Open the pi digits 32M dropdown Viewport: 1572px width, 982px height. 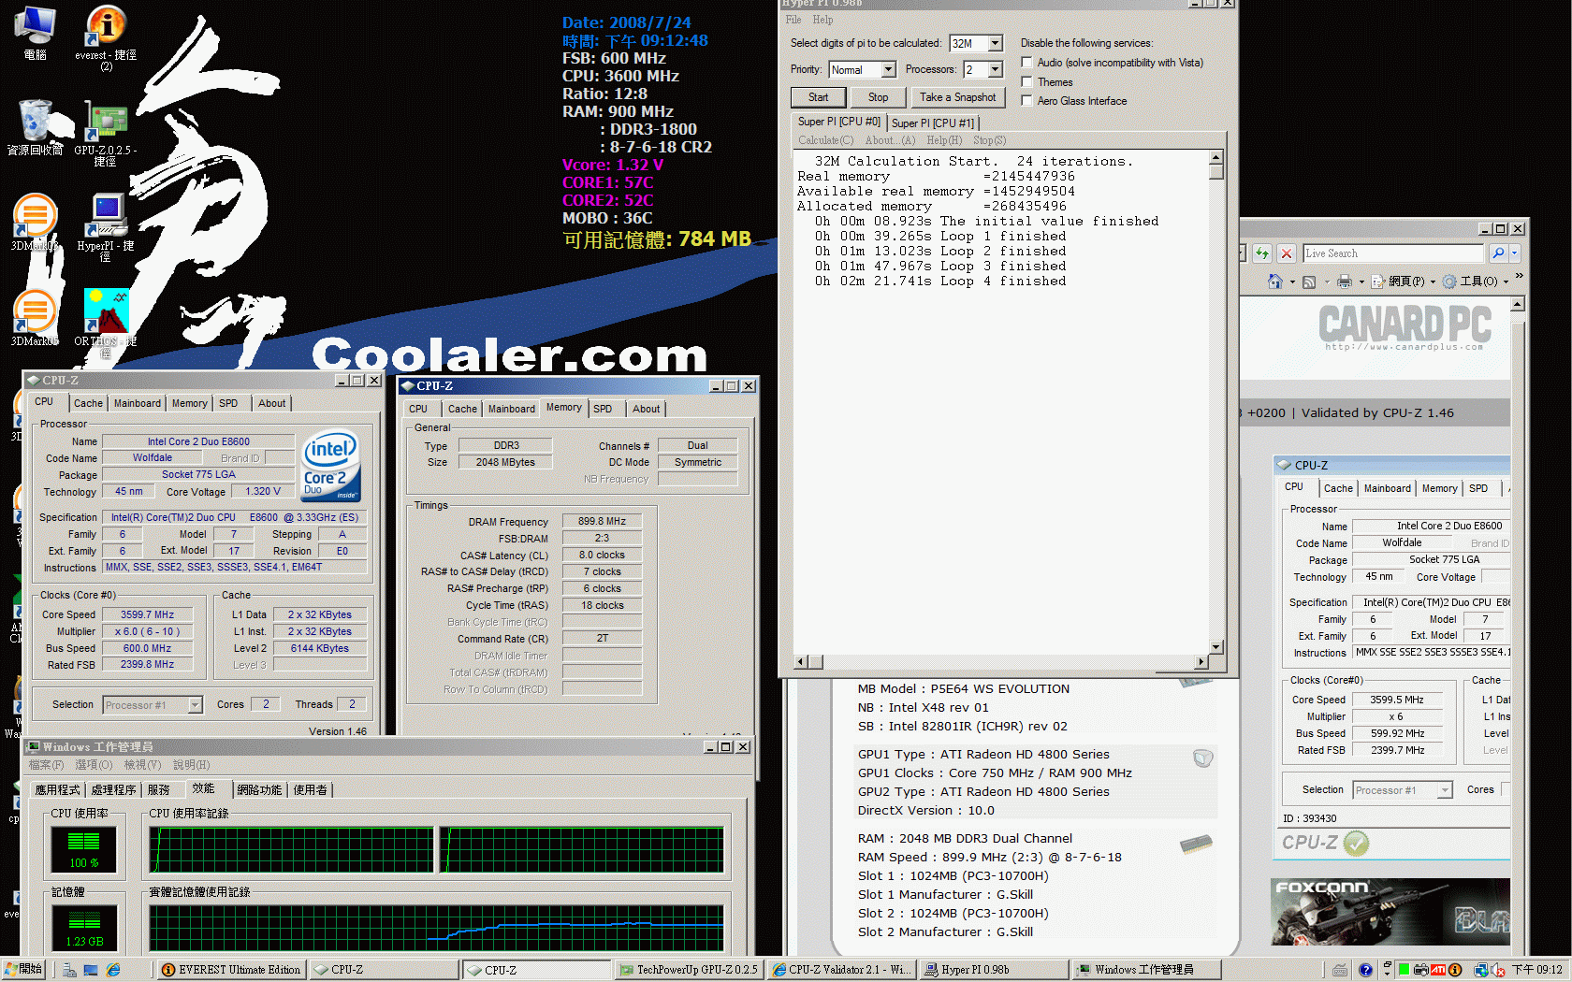(x=995, y=43)
